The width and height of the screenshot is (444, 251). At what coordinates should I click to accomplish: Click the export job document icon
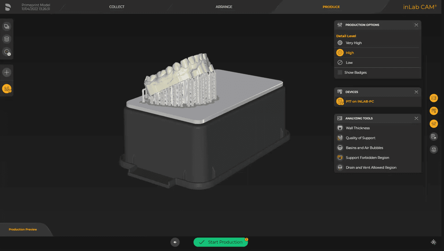[434, 136]
